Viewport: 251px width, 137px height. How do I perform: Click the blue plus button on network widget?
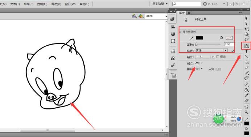tap(239, 119)
